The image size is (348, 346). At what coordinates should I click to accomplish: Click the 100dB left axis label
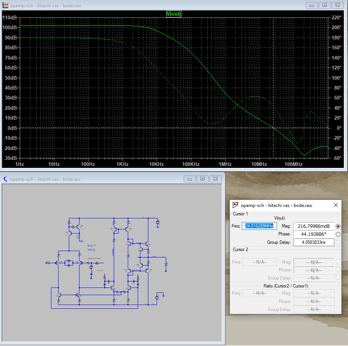(10, 27)
